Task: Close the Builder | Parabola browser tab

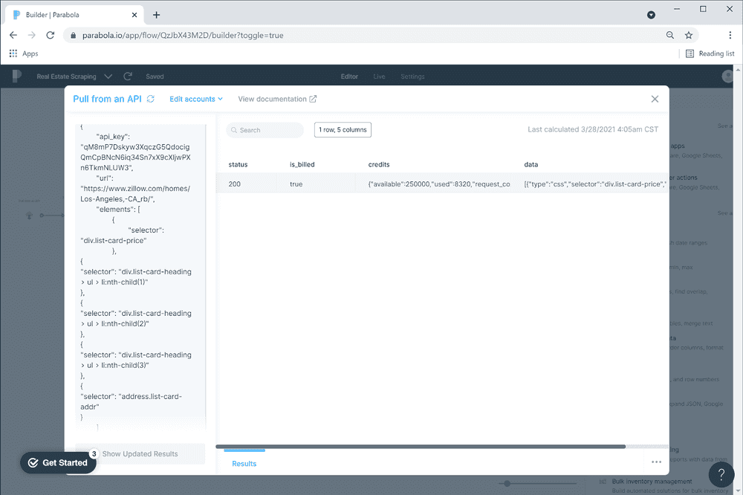Action: (134, 15)
